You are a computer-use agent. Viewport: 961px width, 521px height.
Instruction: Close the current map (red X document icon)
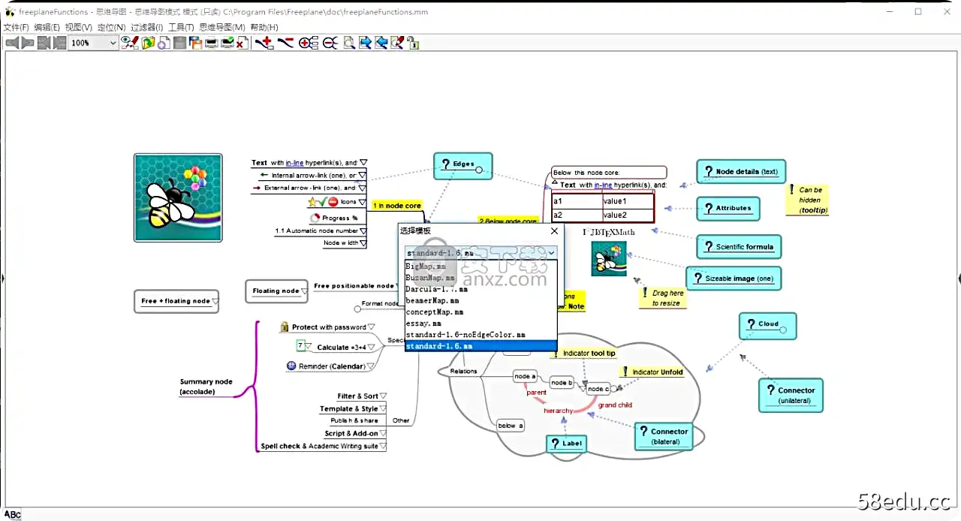(x=242, y=43)
